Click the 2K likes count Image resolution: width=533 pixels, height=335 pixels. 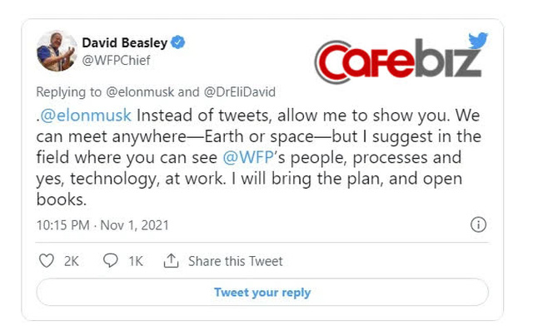(x=72, y=261)
